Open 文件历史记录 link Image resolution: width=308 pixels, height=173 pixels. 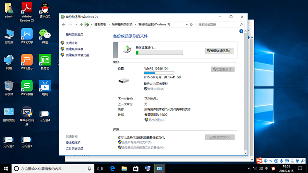tap(74, 149)
